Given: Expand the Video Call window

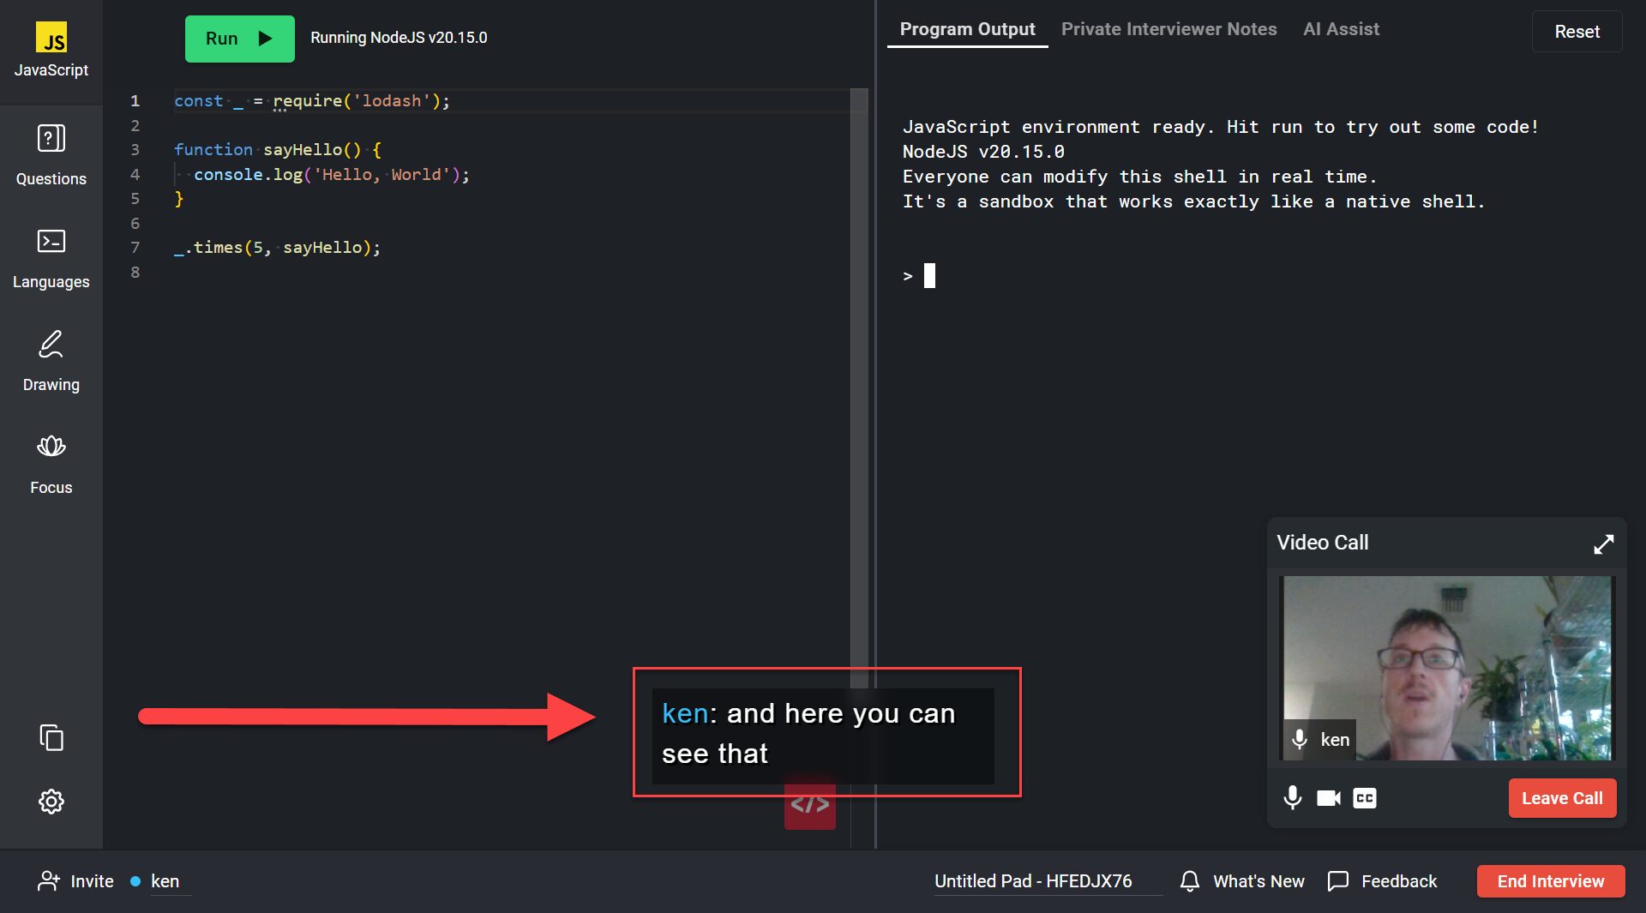Looking at the screenshot, I should click(x=1603, y=544).
